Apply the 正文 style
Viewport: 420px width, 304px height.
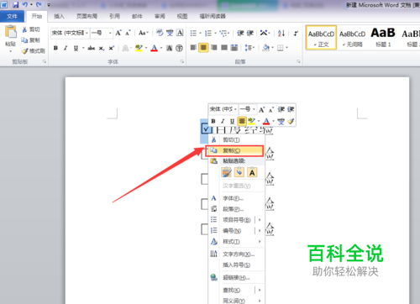click(321, 38)
